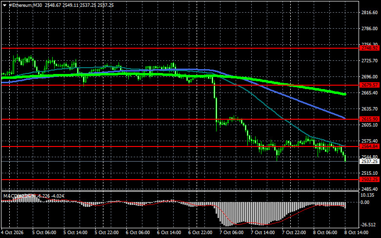Click the 8 Oct 14:00 time label
The height and width of the screenshot is (238, 381).
[x=357, y=233]
